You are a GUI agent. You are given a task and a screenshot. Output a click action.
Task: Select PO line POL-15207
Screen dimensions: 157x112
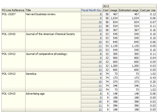pos(13,22)
